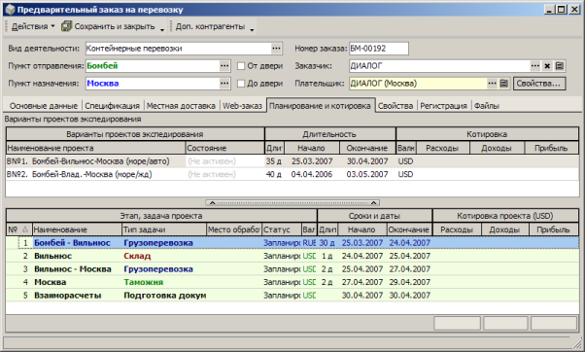Select project row Бомбей-Вильнюс-Москва (море/авто)
This screenshot has width=585, height=352.
(292, 161)
